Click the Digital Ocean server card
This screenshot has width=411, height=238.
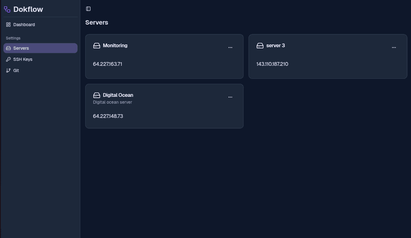pyautogui.click(x=164, y=106)
